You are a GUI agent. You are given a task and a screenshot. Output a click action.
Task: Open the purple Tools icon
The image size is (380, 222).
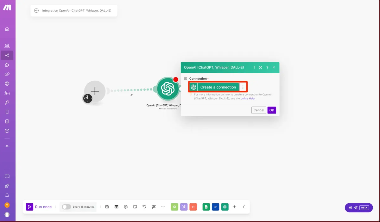pos(184,207)
